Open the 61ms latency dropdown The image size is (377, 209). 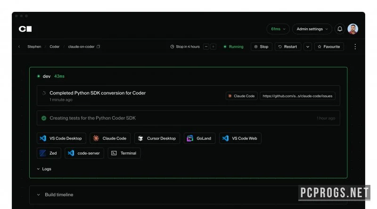coord(278,29)
